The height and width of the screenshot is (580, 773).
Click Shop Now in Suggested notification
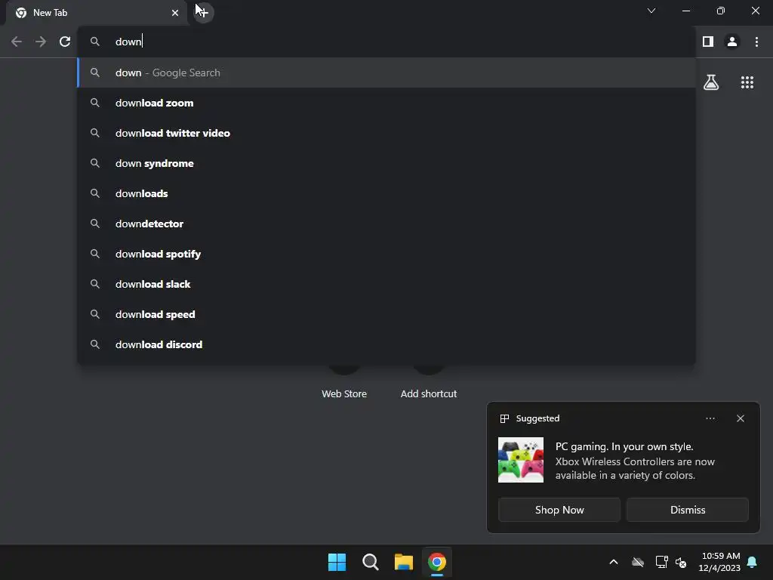(559, 510)
